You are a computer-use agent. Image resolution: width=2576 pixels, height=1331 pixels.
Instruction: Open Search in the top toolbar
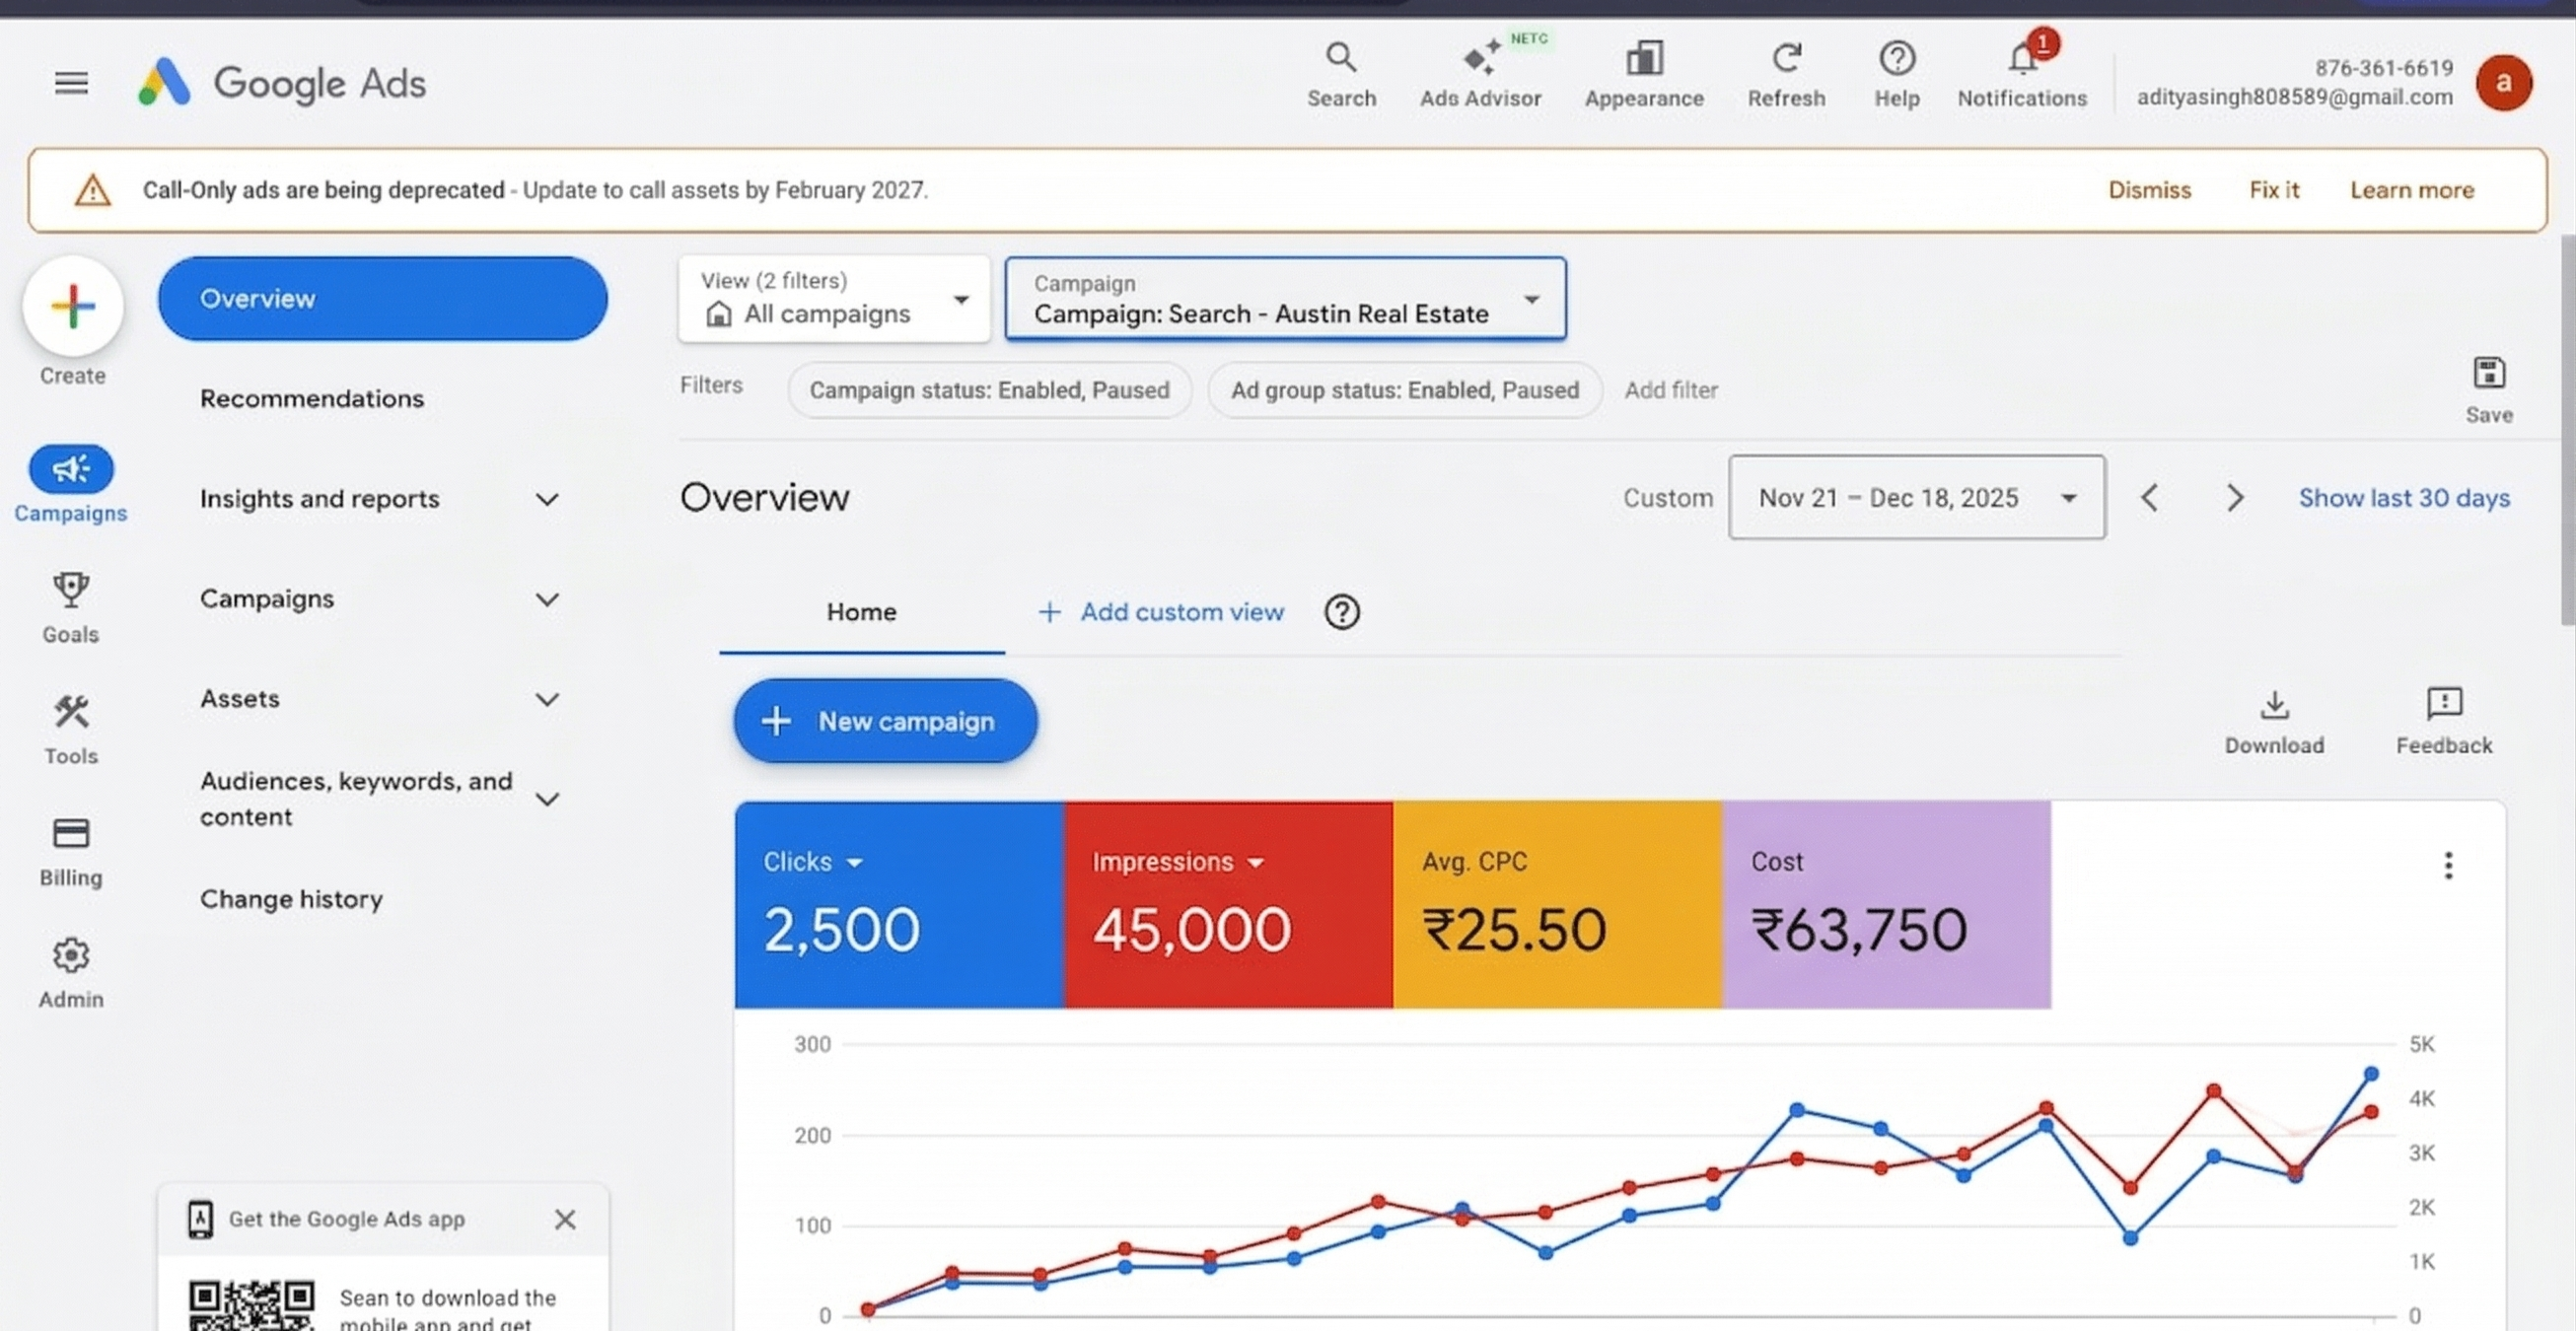[x=1341, y=70]
